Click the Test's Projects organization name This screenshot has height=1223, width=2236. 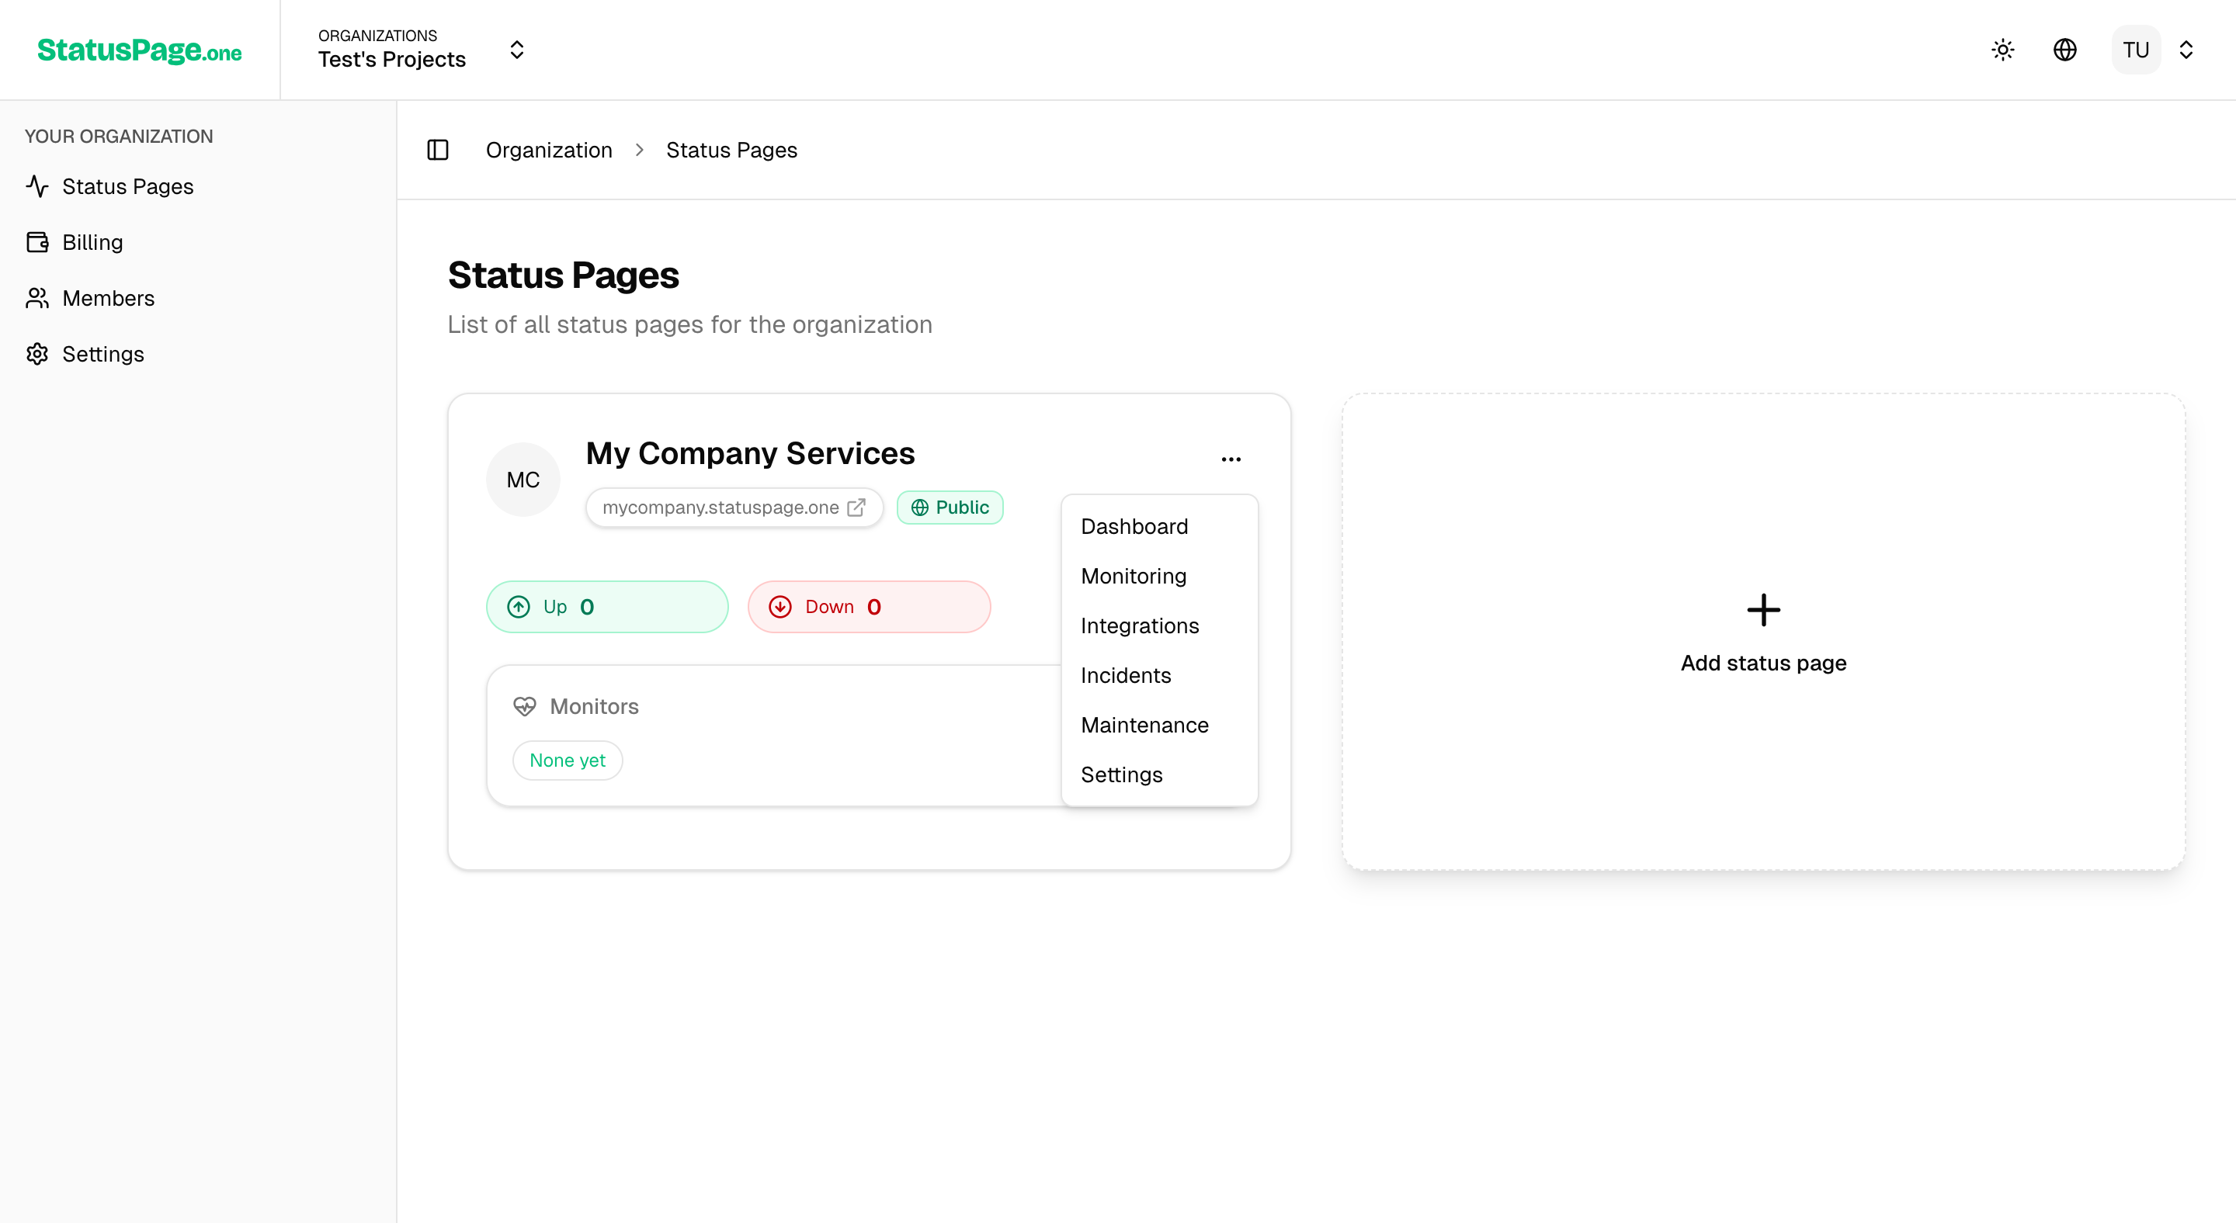click(391, 59)
